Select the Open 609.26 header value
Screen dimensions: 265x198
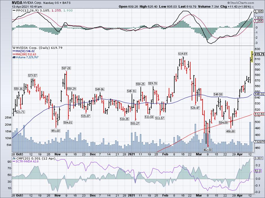pyautogui.click(x=128, y=7)
